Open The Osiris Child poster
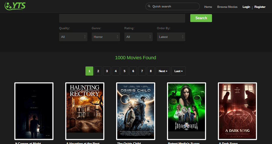The width and height of the screenshot is (272, 144). [136, 111]
